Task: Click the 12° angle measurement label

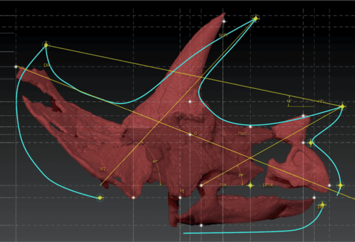Action: [289, 101]
